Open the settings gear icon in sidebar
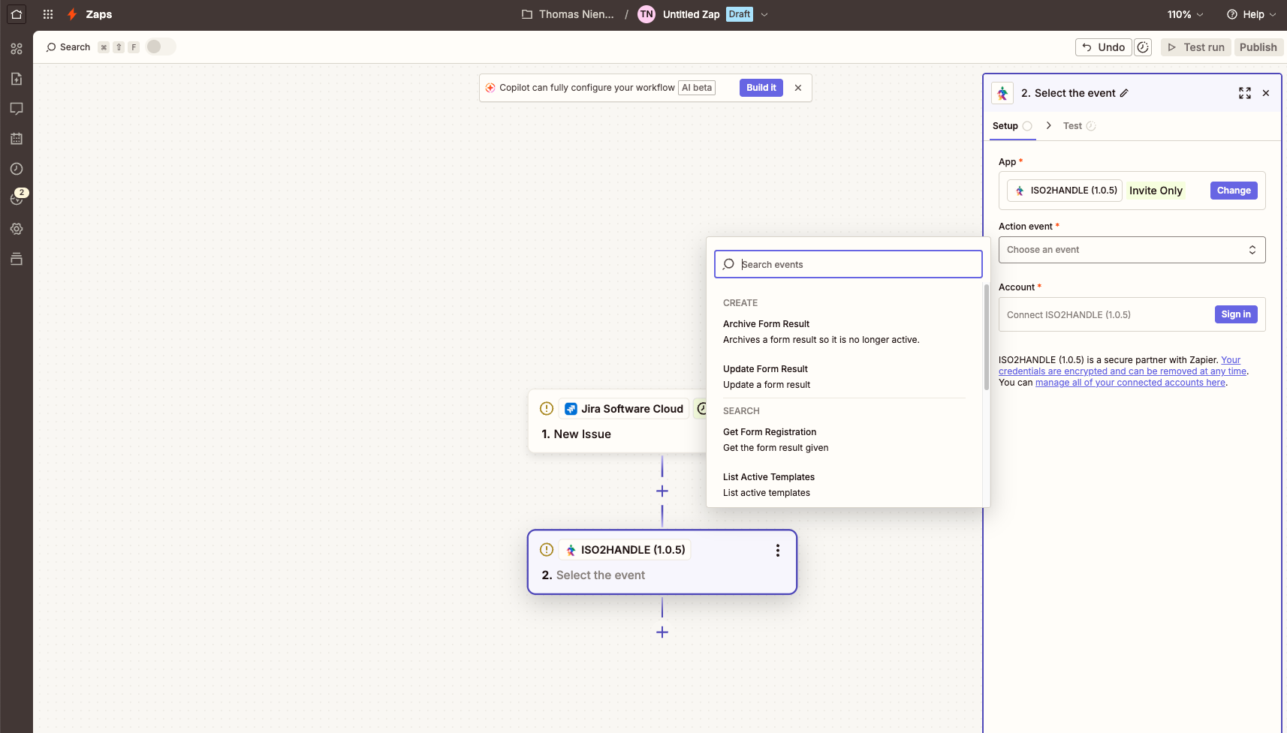Image resolution: width=1287 pixels, height=733 pixels. (17, 229)
